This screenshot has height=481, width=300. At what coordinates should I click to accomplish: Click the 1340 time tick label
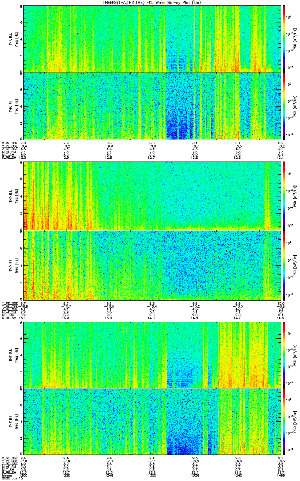pyautogui.click(x=238, y=475)
